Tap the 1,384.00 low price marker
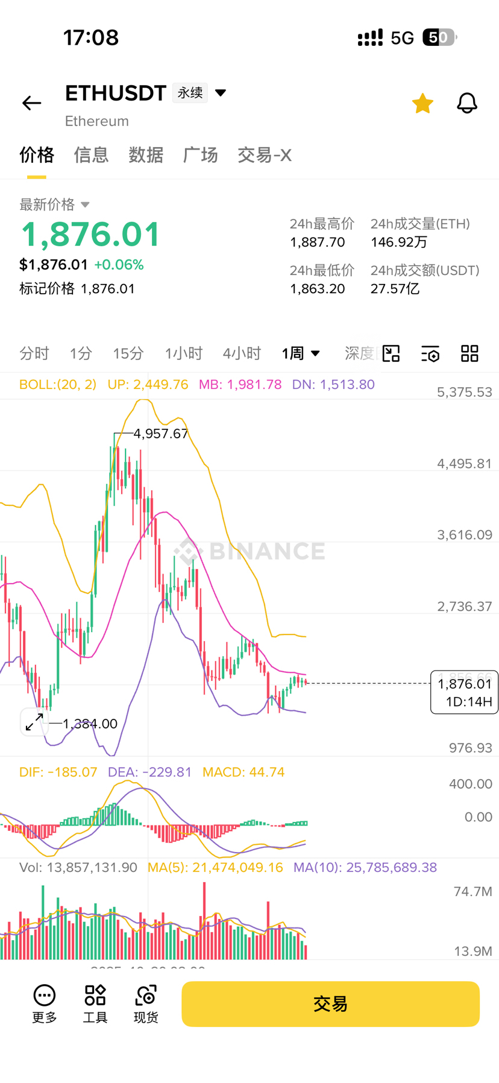 (x=90, y=724)
